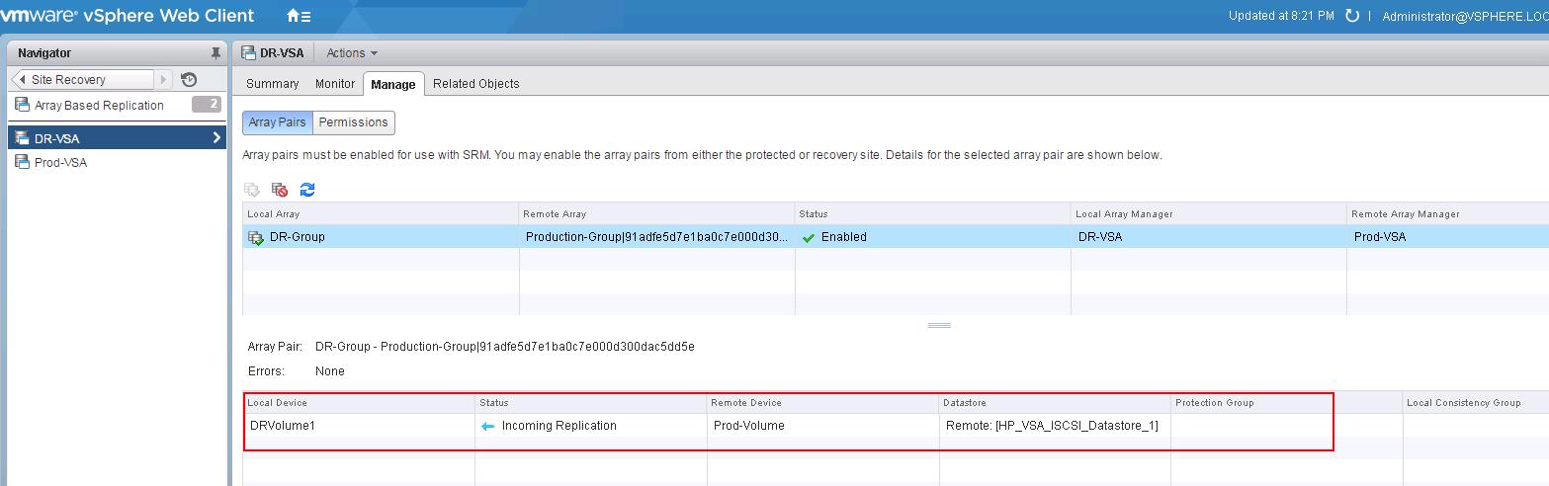
Task: Click the incoming replication arrow icon
Action: (x=487, y=427)
